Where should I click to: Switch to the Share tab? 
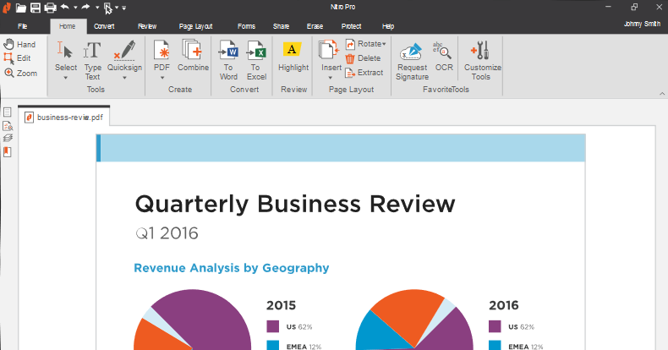tap(281, 26)
